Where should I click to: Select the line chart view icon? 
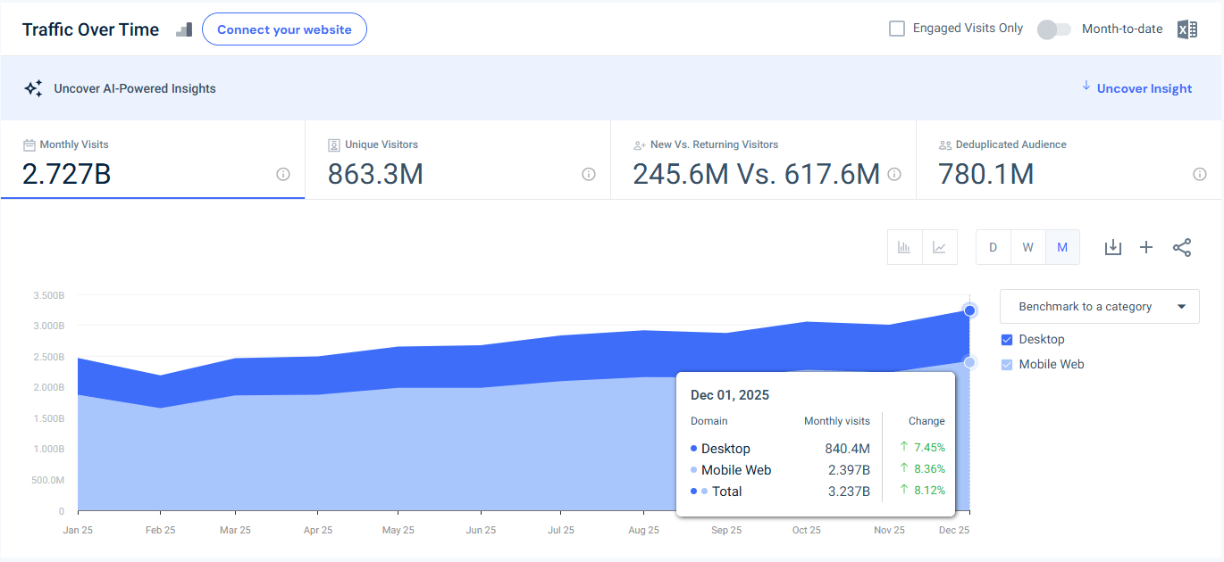940,247
